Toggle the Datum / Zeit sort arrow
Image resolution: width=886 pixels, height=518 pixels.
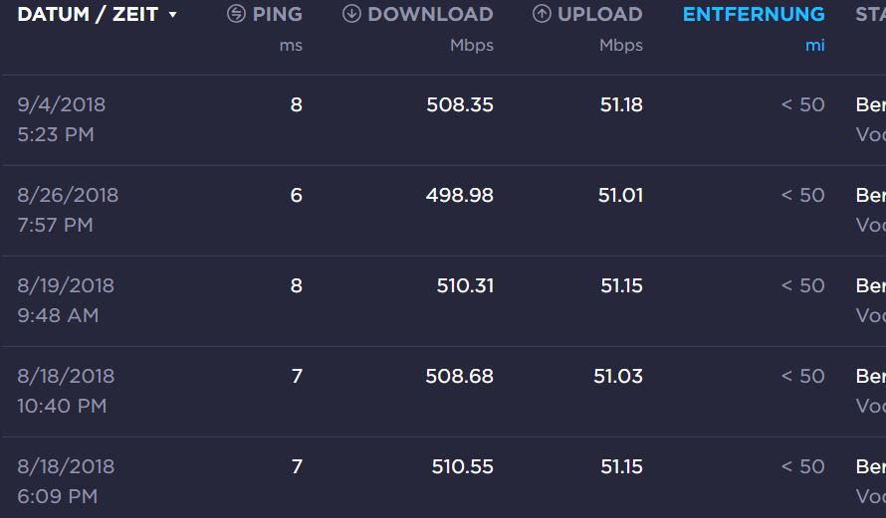click(x=173, y=15)
